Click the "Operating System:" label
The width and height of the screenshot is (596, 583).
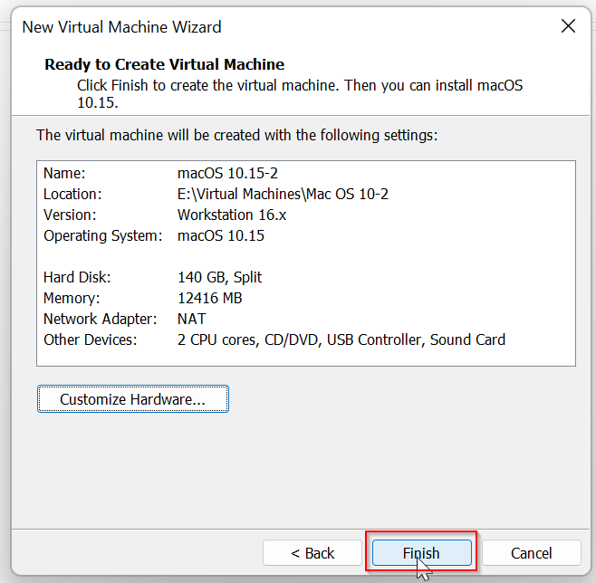[102, 235]
